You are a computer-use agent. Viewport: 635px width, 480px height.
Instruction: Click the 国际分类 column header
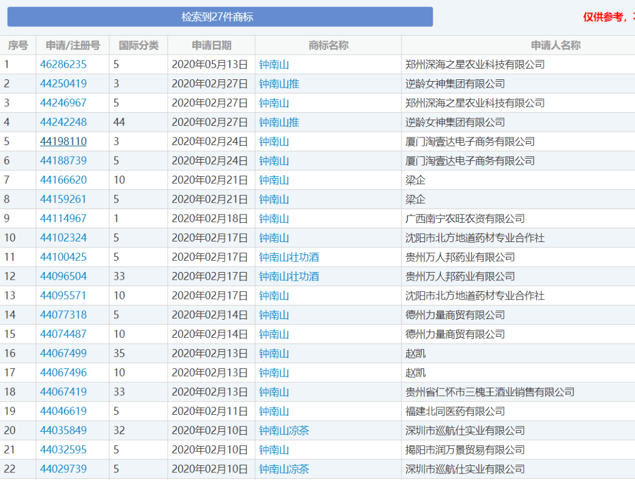[139, 45]
